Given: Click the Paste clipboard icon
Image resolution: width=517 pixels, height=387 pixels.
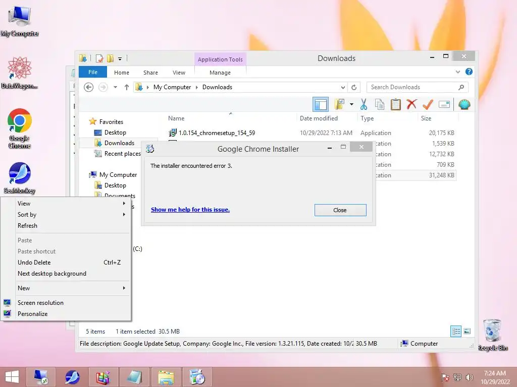Looking at the screenshot, I should [x=395, y=105].
